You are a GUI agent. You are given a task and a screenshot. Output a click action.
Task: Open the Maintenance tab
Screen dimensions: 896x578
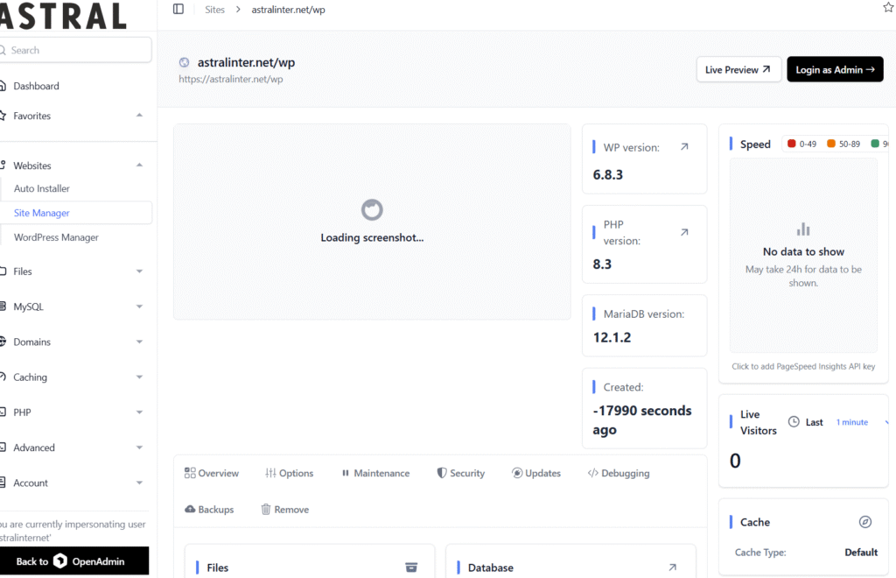tap(375, 473)
